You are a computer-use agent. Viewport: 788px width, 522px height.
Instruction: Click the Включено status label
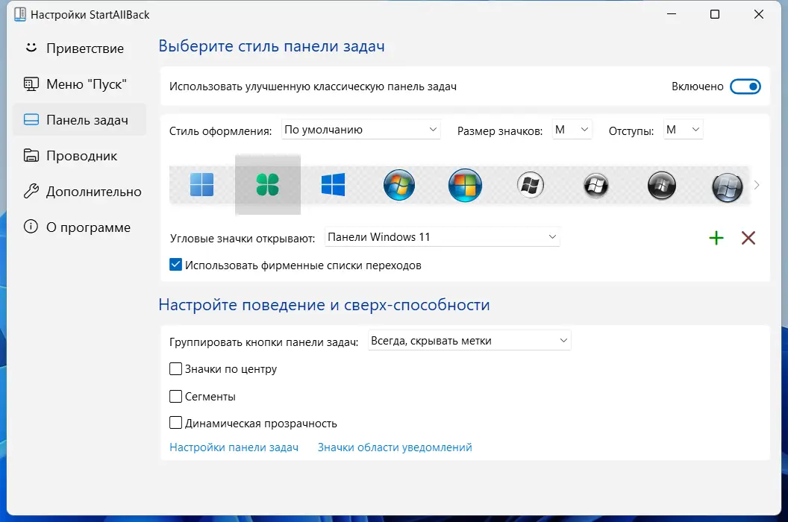point(698,87)
